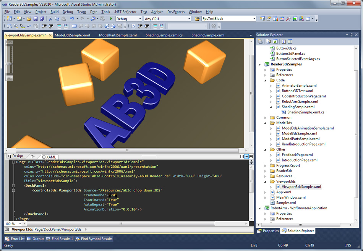Open the Any CPU platform dropdown
Image resolution: width=363 pixels, height=251 pixels.
(189, 19)
